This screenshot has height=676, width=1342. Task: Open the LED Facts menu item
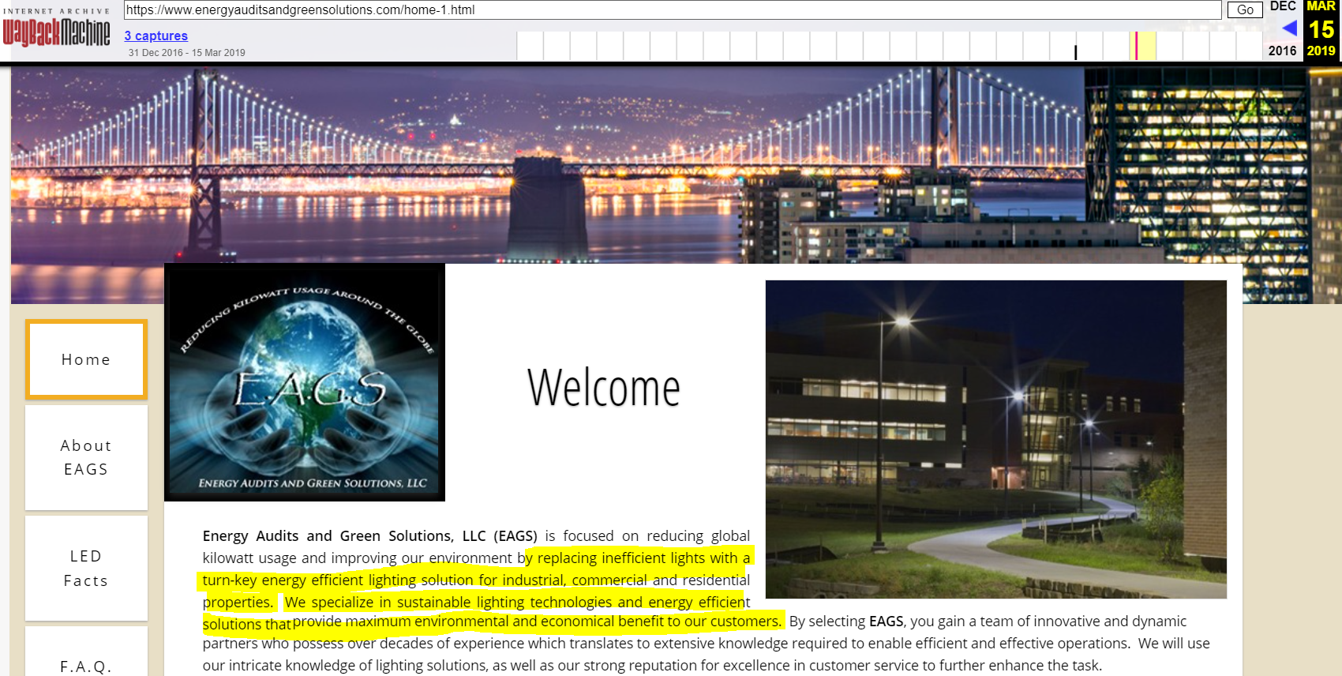(x=86, y=568)
